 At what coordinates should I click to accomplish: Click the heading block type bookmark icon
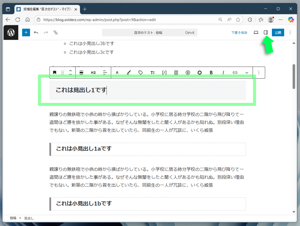click(54, 72)
